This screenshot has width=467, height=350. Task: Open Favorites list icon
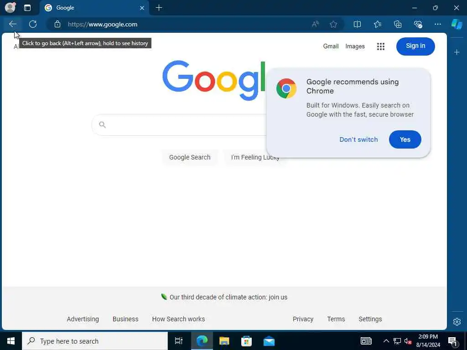point(377,24)
